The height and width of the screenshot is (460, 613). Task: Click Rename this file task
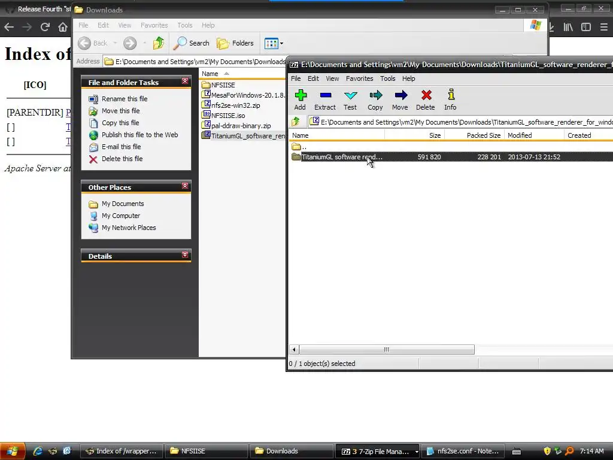tap(125, 99)
